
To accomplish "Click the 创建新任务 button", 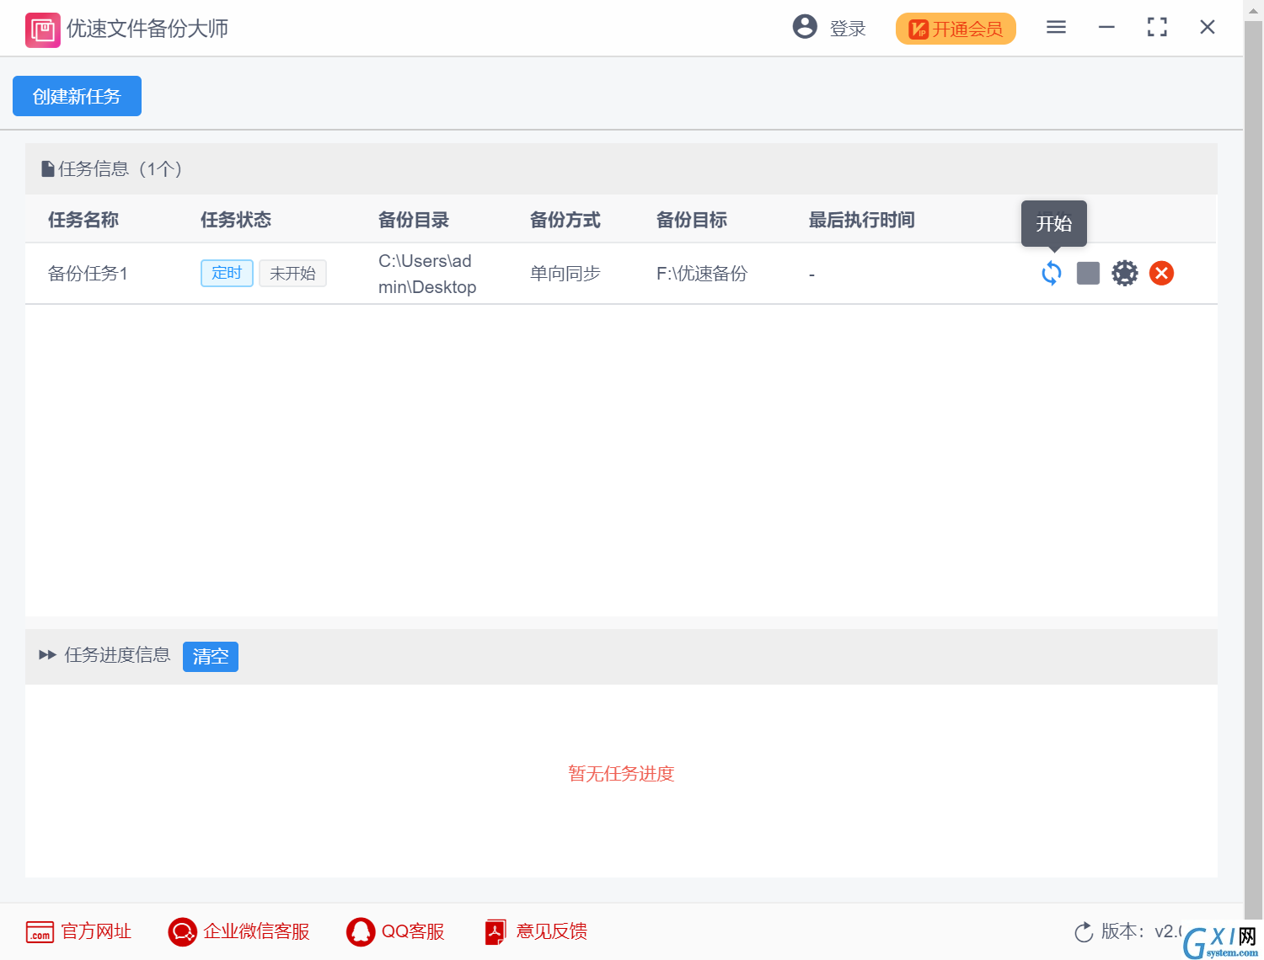I will coord(77,96).
